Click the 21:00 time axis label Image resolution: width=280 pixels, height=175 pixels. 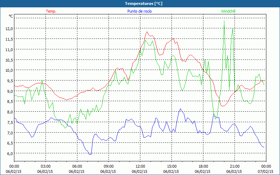pyautogui.click(x=234, y=167)
